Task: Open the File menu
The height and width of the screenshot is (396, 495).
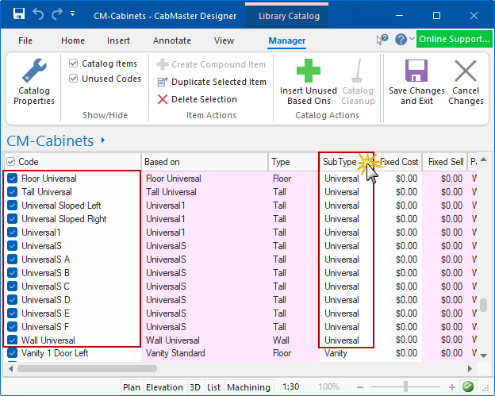Action: click(x=25, y=40)
